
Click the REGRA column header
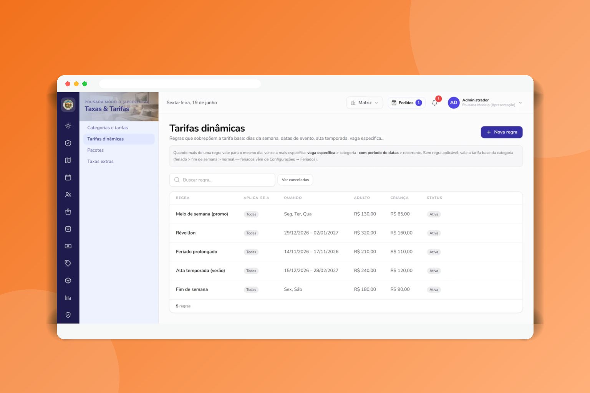182,198
